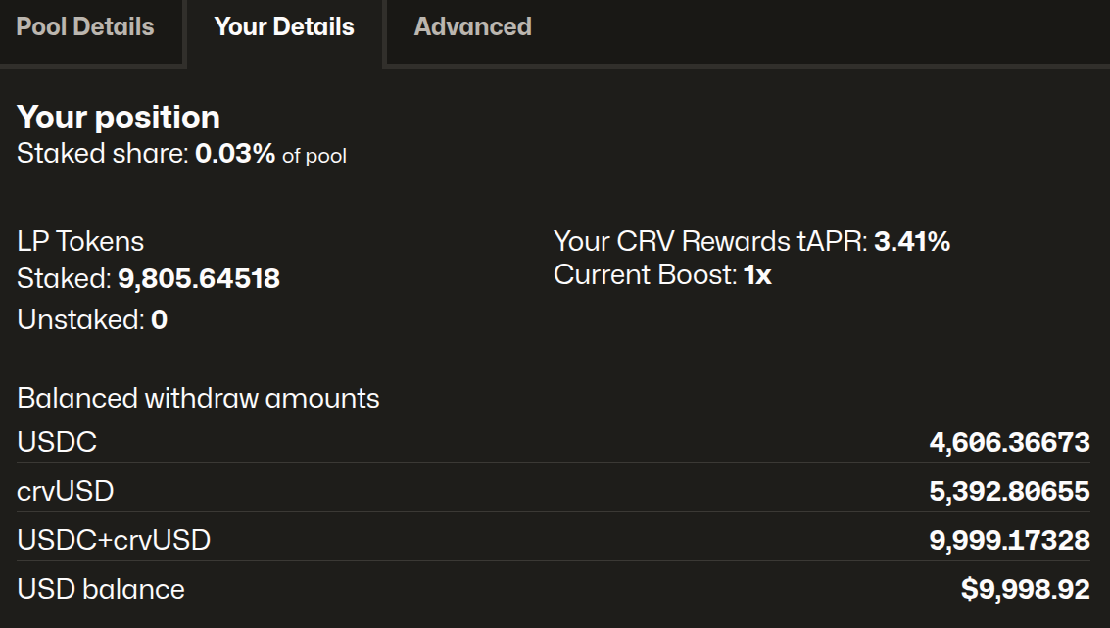Image resolution: width=1110 pixels, height=628 pixels.
Task: Click the Current Boost 1x value
Action: [x=757, y=275]
